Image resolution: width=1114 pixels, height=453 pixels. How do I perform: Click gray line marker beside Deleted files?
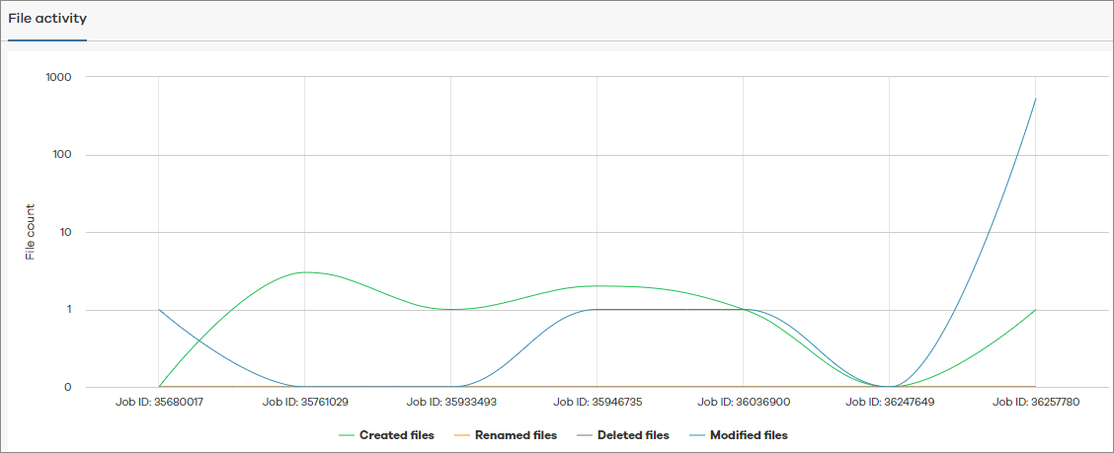tap(582, 435)
